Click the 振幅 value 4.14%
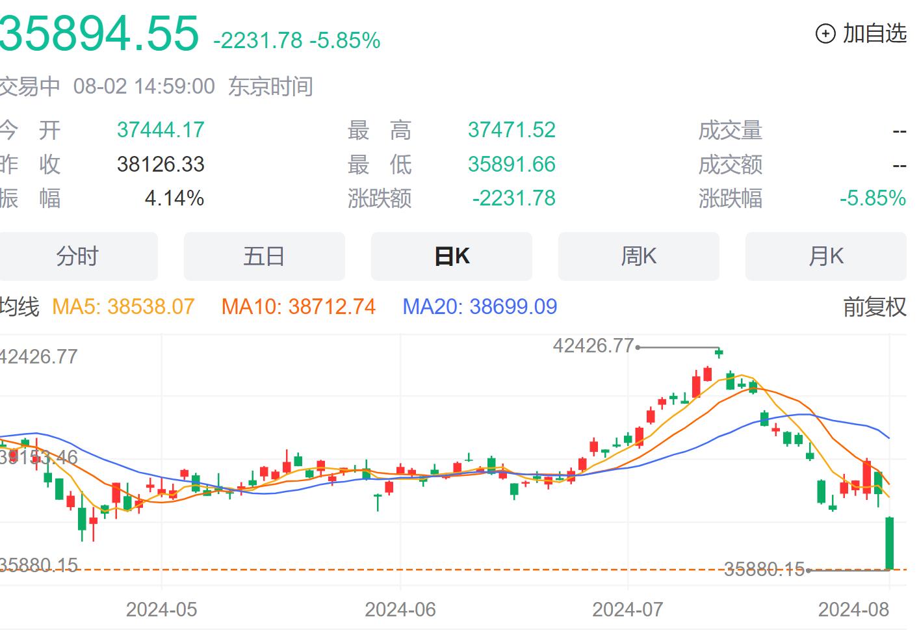Screen dimensions: 919x630 click(x=174, y=198)
